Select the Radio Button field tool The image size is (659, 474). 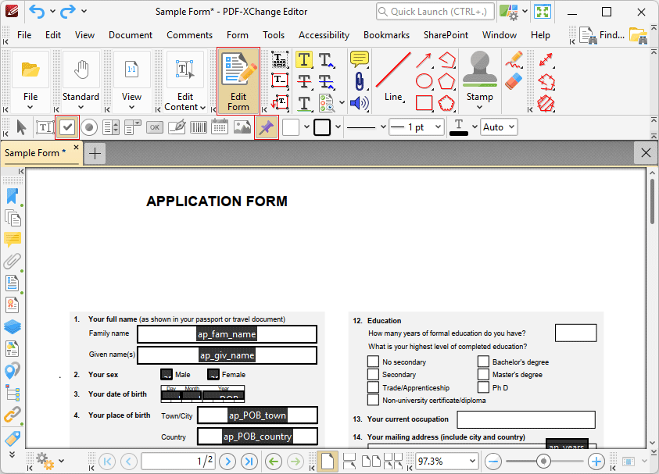(89, 127)
